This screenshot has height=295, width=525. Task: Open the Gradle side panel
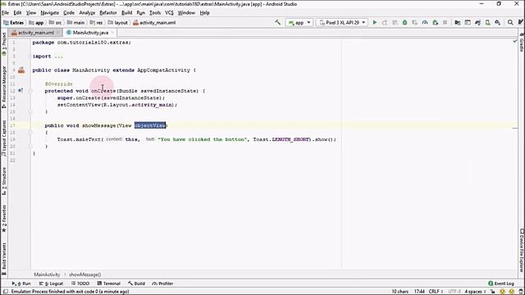coord(522,43)
